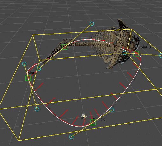Select the green Point 2 control square
Image resolution: width=162 pixels, height=146 pixels.
(x=64, y=47)
